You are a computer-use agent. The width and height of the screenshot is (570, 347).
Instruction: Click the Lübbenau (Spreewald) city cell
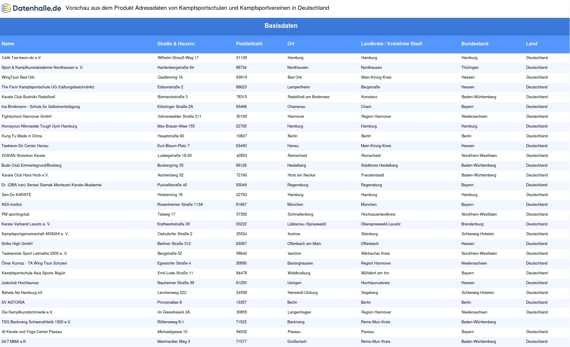tap(306, 224)
